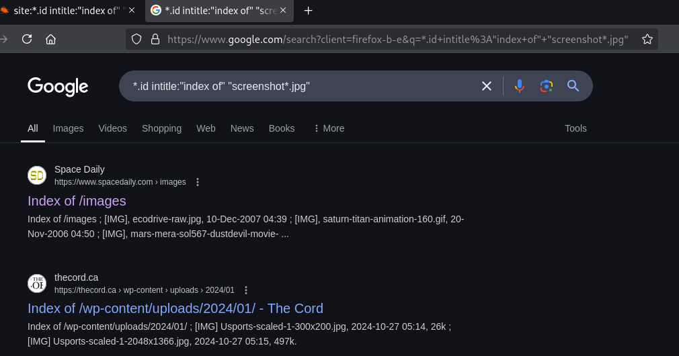
Task: Click the forward navigation arrow
Action: [x=4, y=40]
